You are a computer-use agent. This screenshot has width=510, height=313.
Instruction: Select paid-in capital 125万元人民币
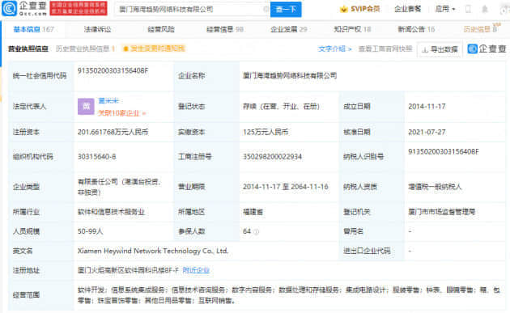click(x=266, y=132)
